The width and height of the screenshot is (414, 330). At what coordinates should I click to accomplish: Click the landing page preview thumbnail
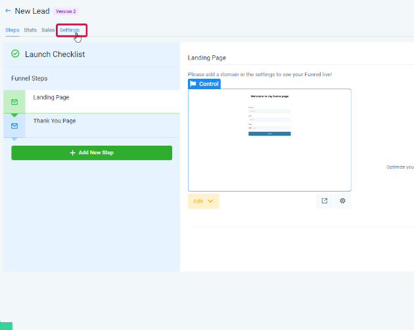coord(269,140)
